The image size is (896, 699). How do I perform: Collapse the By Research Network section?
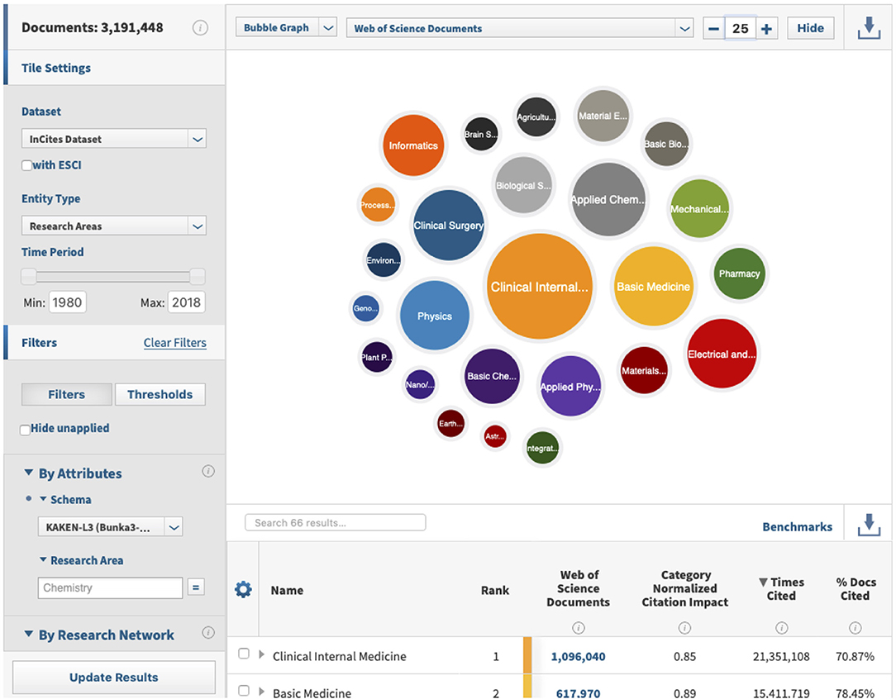point(29,634)
